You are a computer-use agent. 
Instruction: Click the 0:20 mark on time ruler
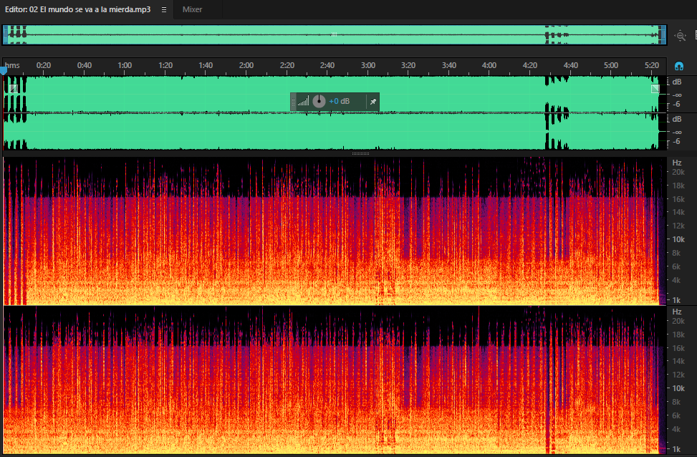(x=44, y=65)
